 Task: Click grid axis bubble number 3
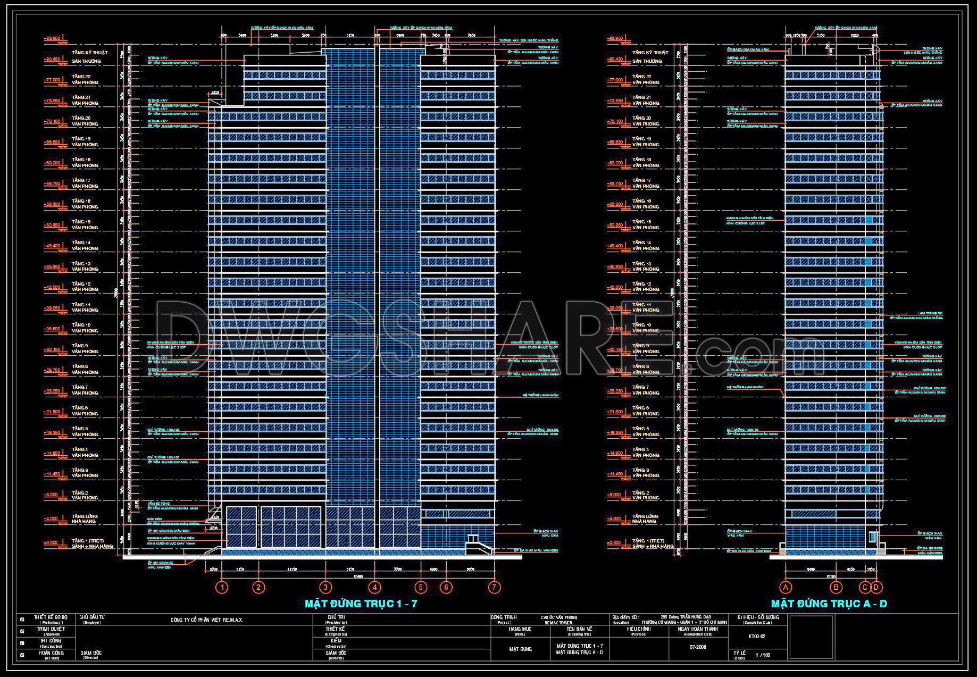[x=325, y=587]
